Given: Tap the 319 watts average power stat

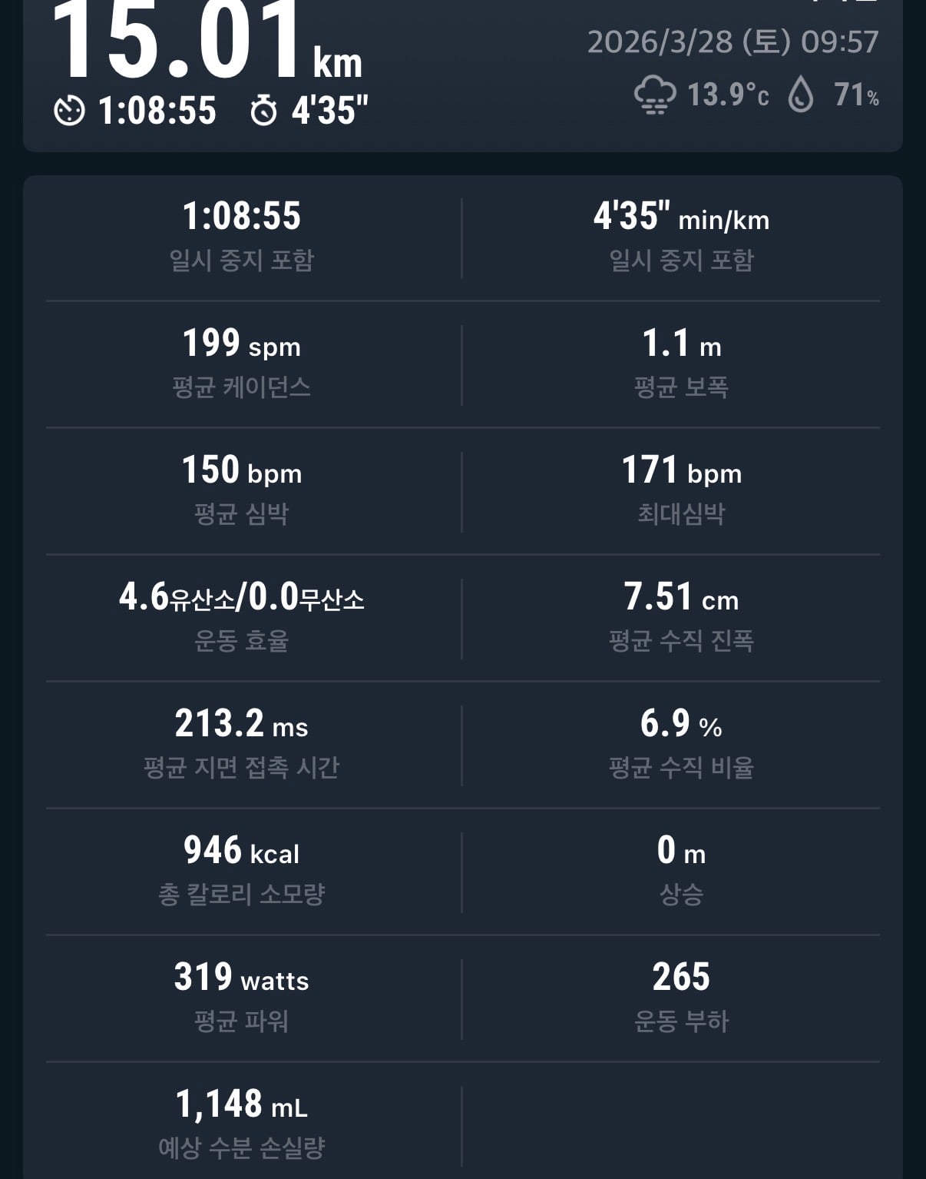Looking at the screenshot, I should coord(242,998).
